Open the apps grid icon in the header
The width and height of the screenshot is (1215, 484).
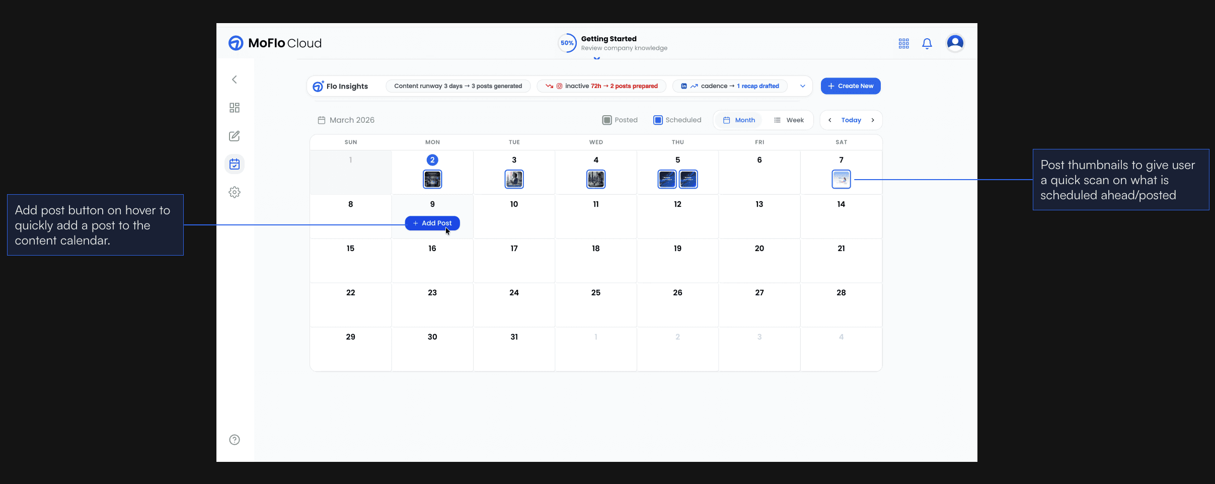903,43
